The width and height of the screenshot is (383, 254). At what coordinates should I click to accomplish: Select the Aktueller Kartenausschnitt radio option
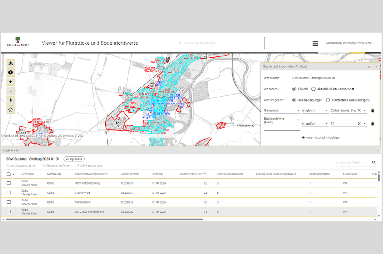pos(313,89)
